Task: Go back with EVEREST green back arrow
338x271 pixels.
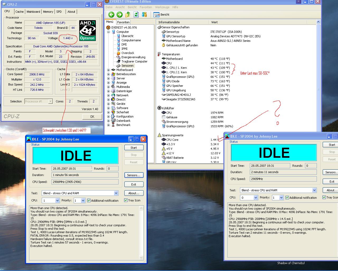Action: point(111,15)
